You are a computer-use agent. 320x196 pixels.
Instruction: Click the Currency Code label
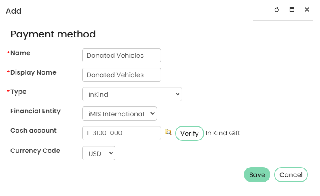tap(35, 151)
